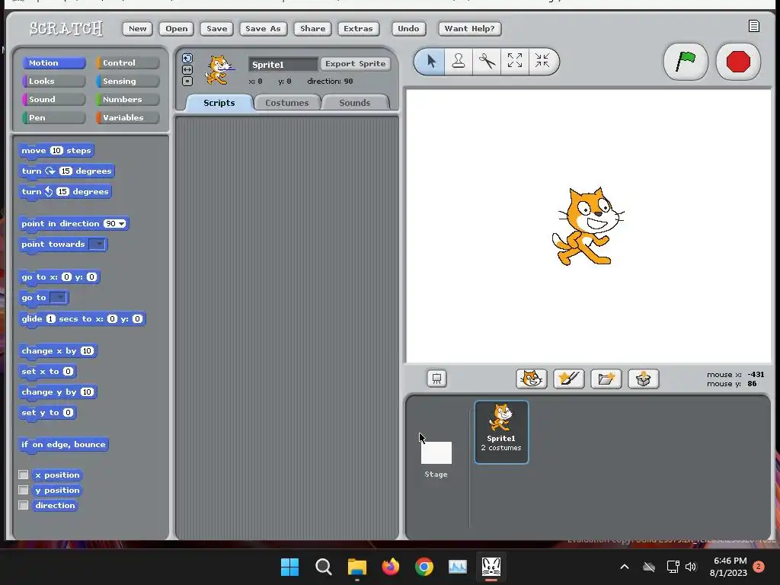The height and width of the screenshot is (585, 780).
Task: Select the arrow pointer tool
Action: [x=430, y=61]
